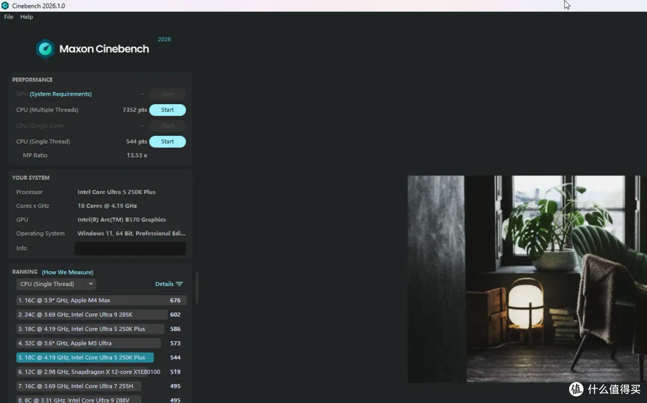Click the ranking list scrollbar
The image size is (647, 403).
point(197,288)
